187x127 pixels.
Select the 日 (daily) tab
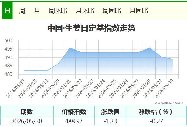click(x=7, y=11)
